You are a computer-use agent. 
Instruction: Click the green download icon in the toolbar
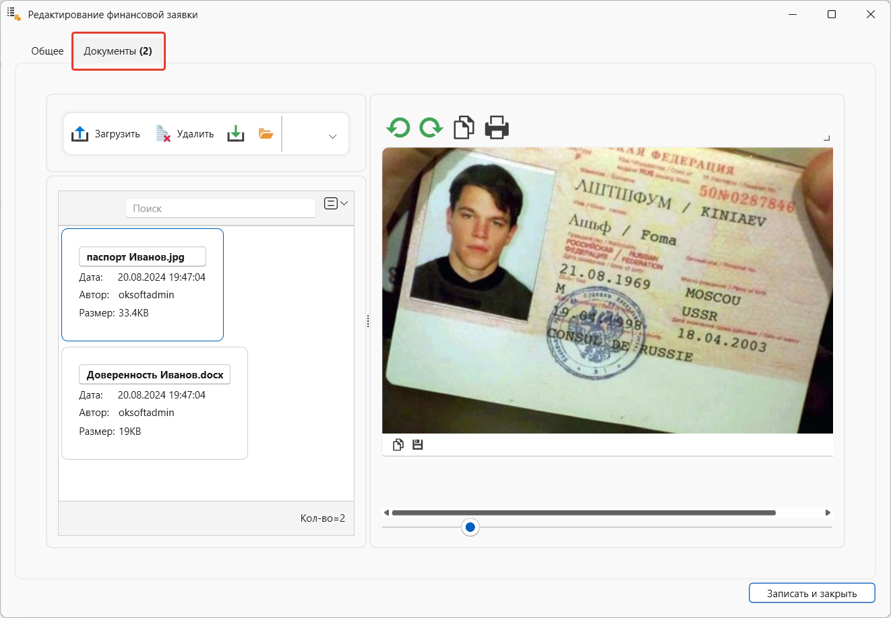coord(235,134)
